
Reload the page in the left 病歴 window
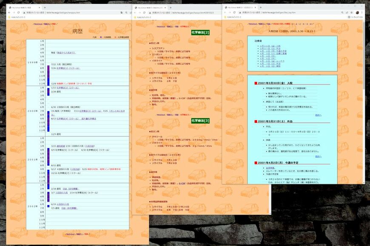[18, 12]
